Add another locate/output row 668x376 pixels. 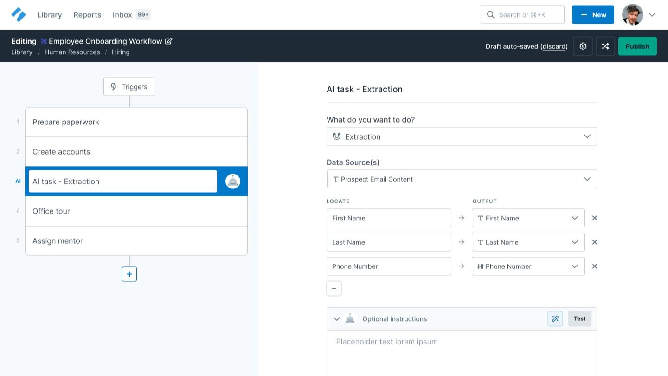(x=334, y=289)
